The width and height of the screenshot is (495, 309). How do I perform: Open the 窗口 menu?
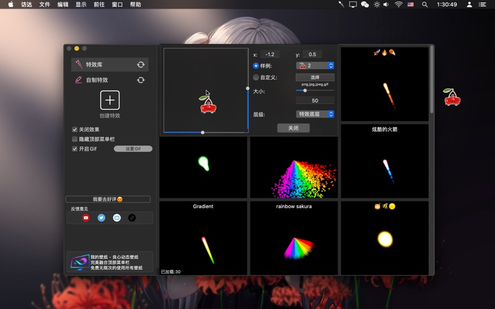(x=117, y=4)
